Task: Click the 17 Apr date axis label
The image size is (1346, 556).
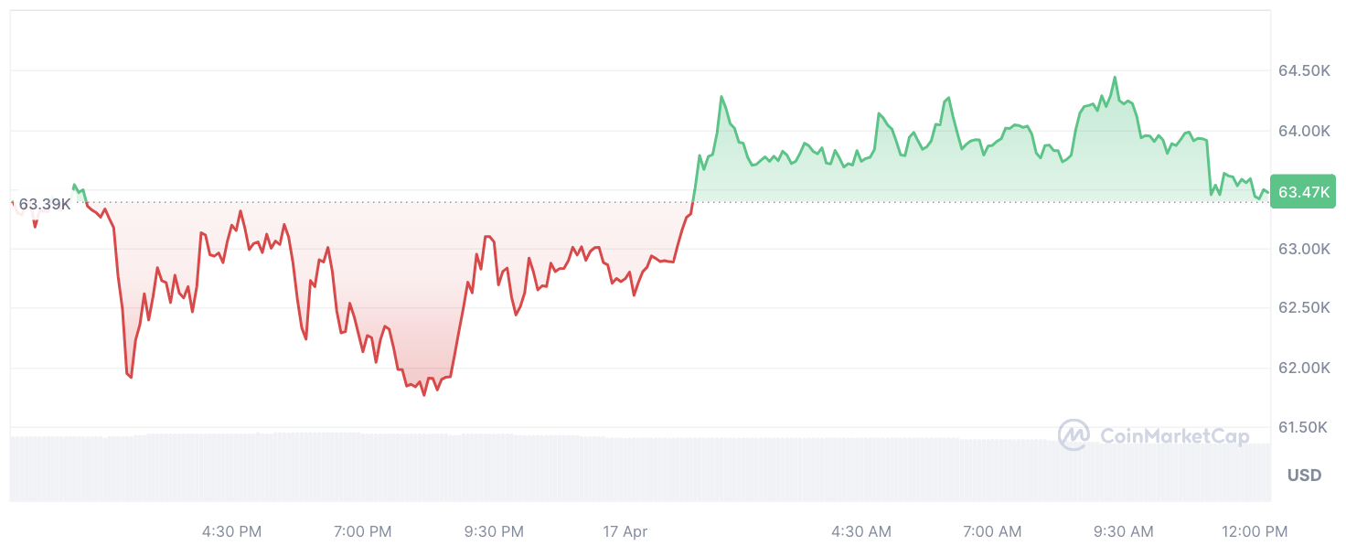Action: [x=625, y=531]
